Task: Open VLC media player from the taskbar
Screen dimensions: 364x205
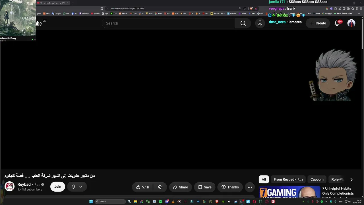Action: point(173,202)
